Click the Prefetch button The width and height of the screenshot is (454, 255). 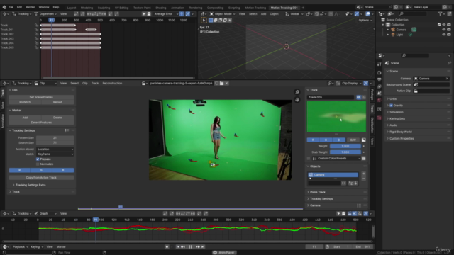25,102
